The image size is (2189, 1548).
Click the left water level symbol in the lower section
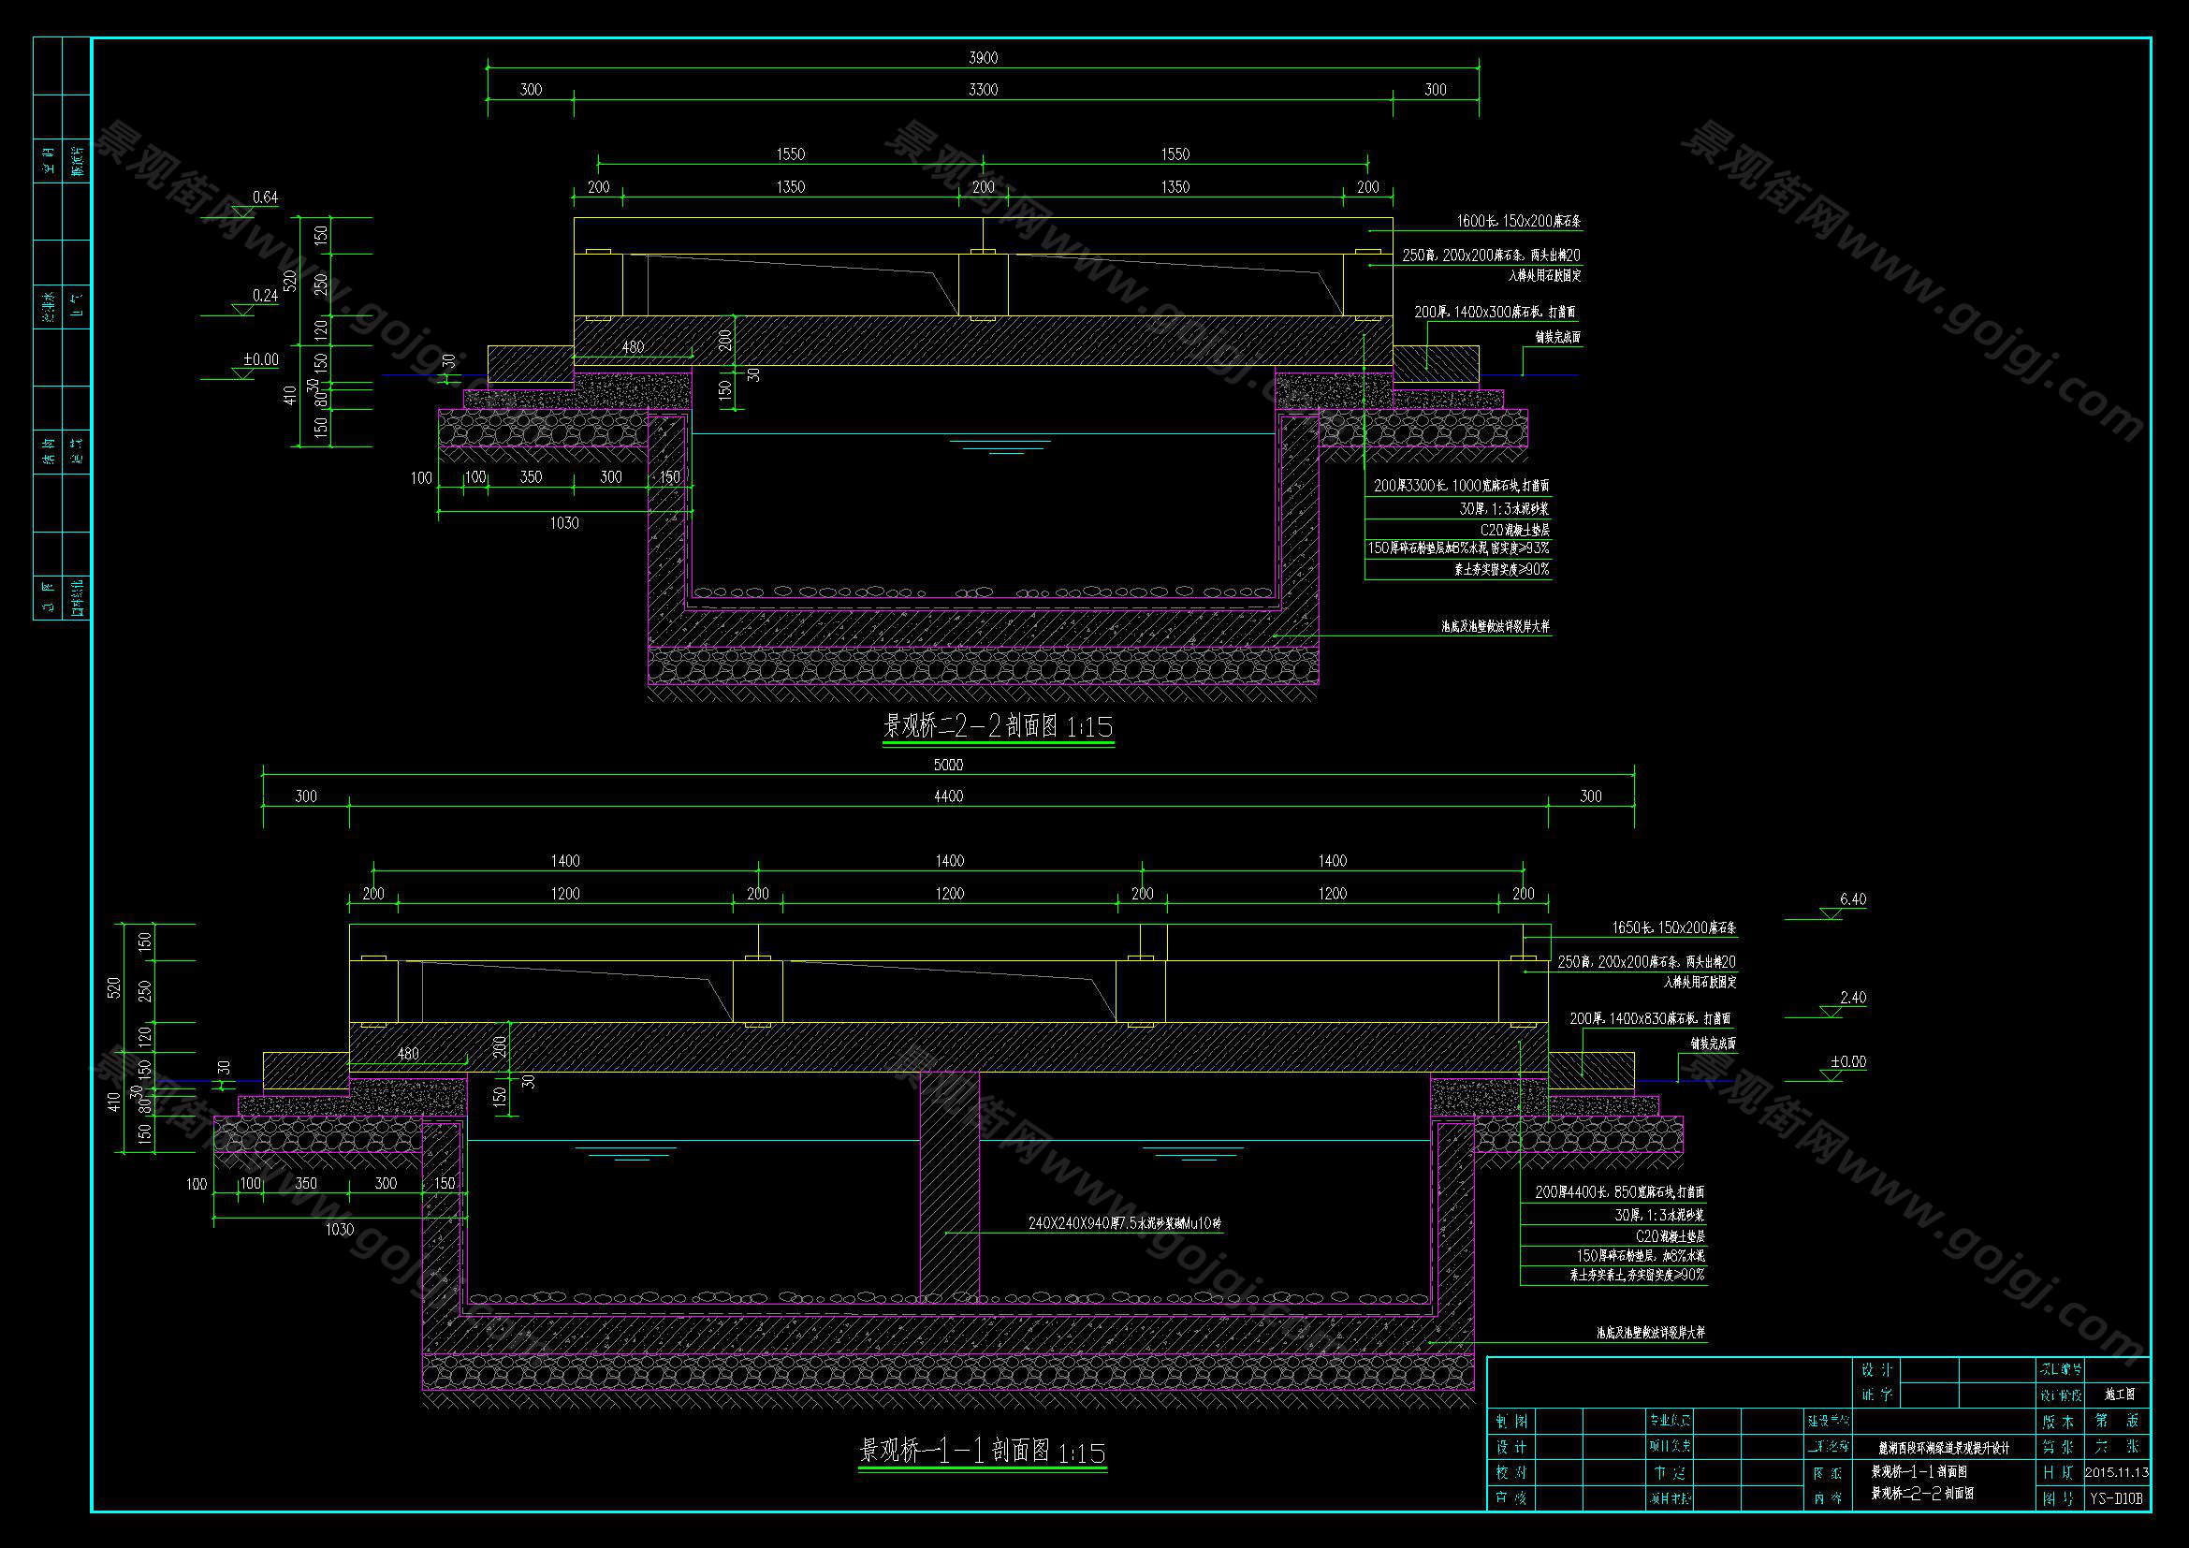point(625,1152)
